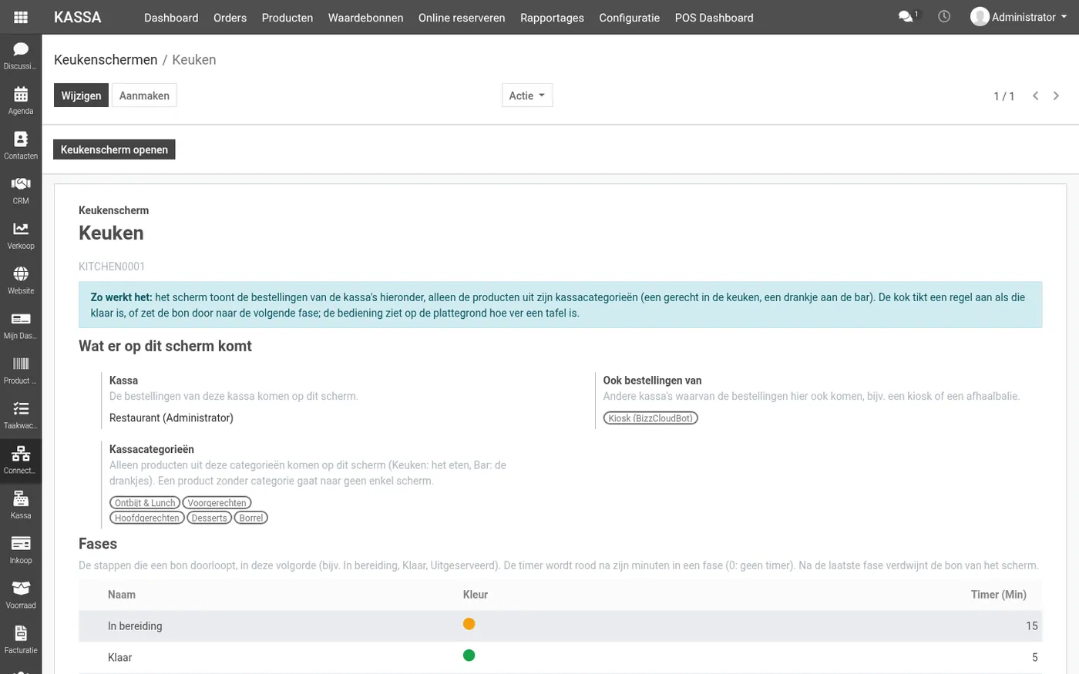Open the Taakwachtrij list app

click(21, 414)
